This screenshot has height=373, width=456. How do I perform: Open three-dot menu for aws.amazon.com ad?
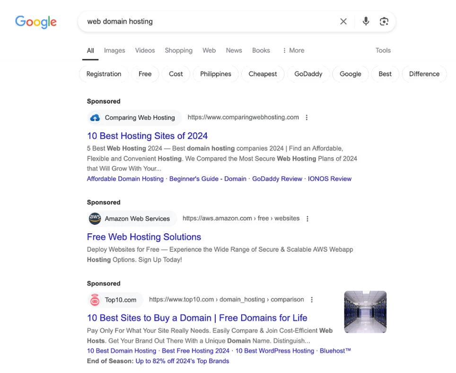click(x=307, y=219)
